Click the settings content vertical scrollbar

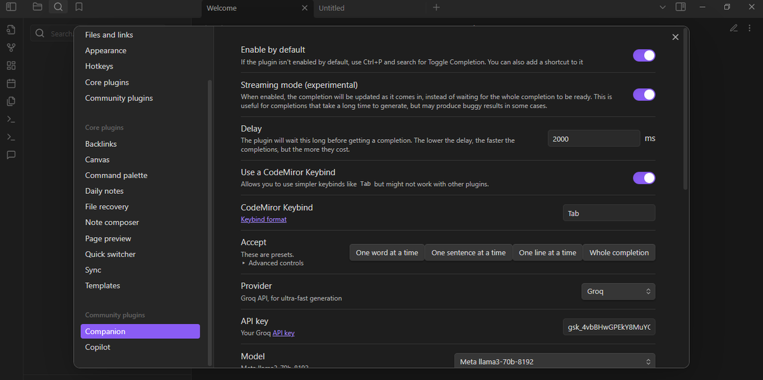pos(685,109)
